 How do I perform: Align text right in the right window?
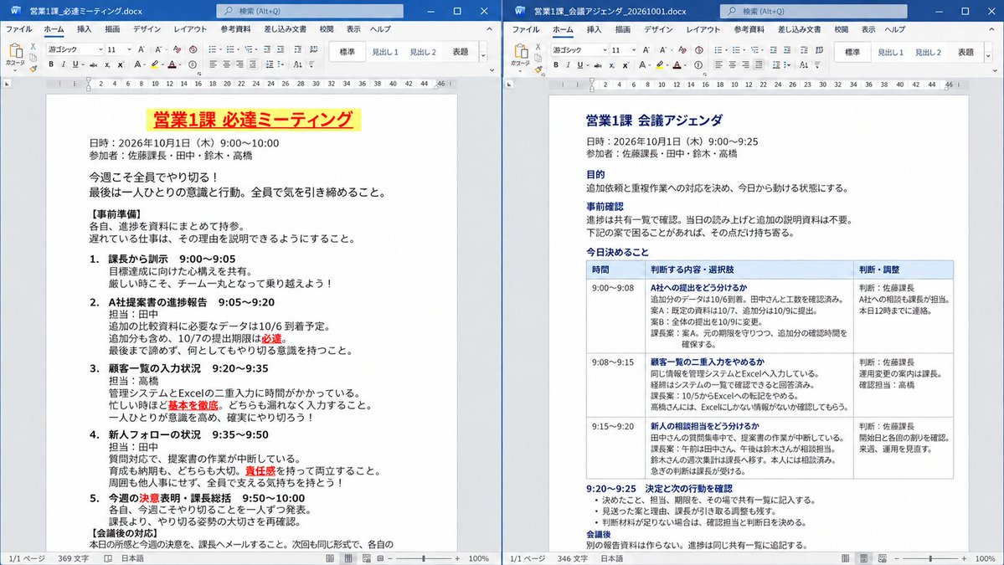pos(745,64)
